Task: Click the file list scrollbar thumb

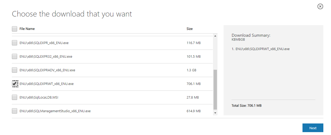Action: click(x=215, y=89)
